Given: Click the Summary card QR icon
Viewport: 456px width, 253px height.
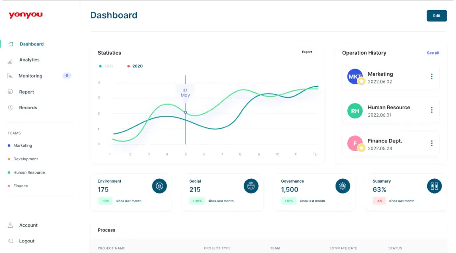Looking at the screenshot, I should point(434,186).
